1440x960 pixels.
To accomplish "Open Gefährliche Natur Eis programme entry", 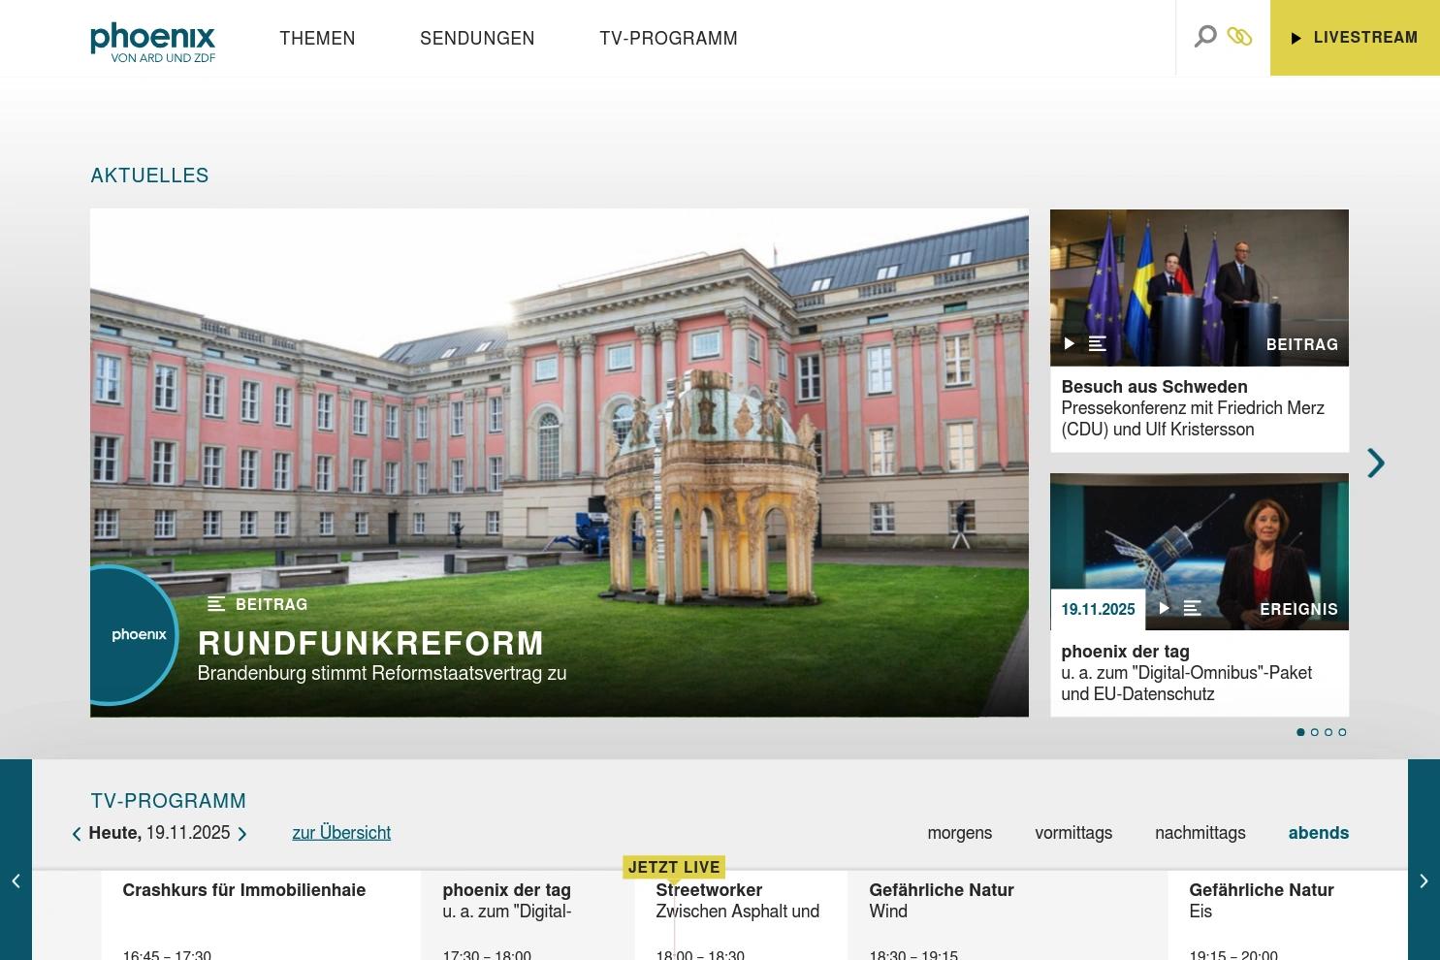I will coord(1288,915).
